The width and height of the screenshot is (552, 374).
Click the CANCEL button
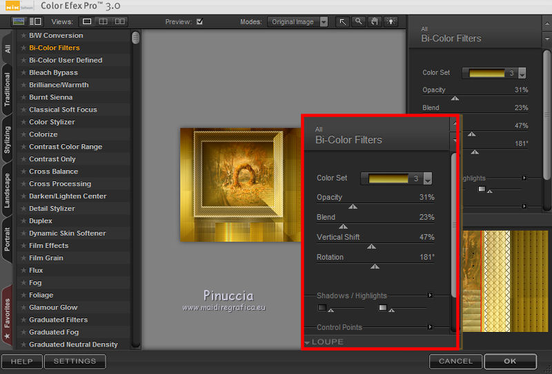coord(455,362)
